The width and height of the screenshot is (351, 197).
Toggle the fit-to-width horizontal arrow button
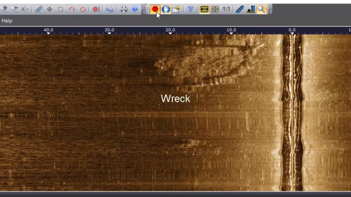(x=205, y=9)
